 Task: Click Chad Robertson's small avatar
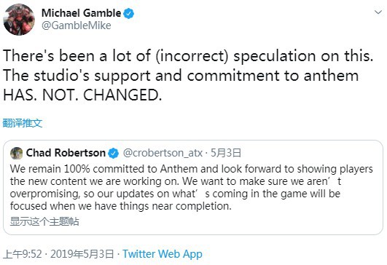coord(16,154)
